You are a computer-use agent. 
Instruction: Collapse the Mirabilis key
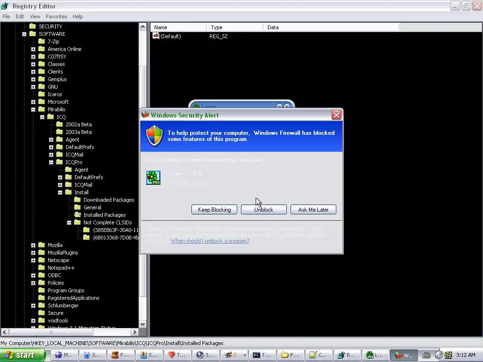[x=33, y=109]
